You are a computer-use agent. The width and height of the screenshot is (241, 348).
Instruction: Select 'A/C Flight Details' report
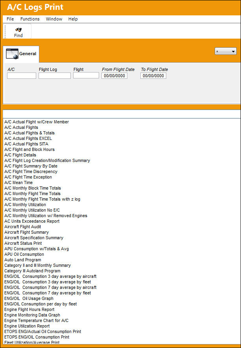click(x=20, y=155)
